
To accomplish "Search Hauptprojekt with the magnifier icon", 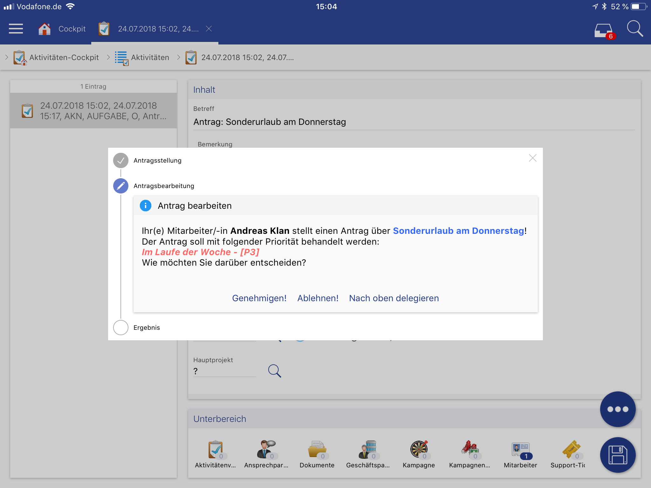I will click(x=274, y=371).
